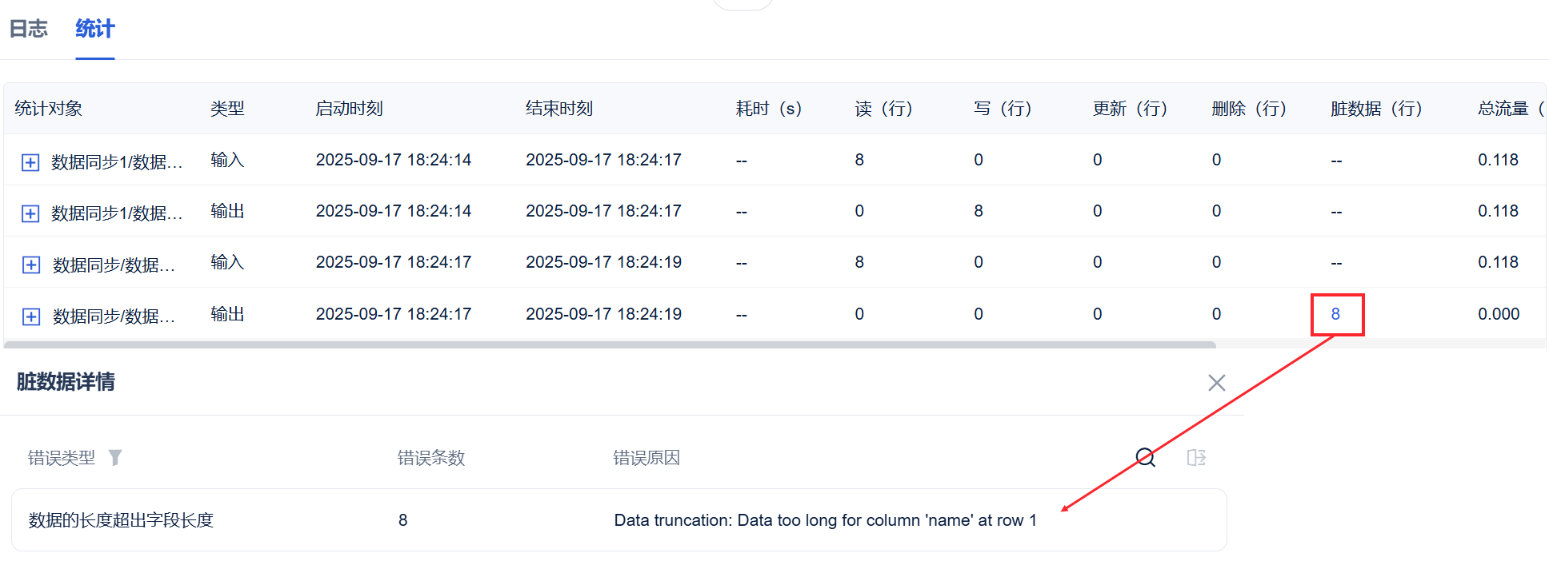Click the 结束时刻 column header
This screenshot has height=561, width=1549.
click(559, 109)
